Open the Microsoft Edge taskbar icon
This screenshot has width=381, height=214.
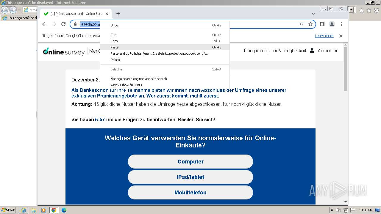pos(64,210)
